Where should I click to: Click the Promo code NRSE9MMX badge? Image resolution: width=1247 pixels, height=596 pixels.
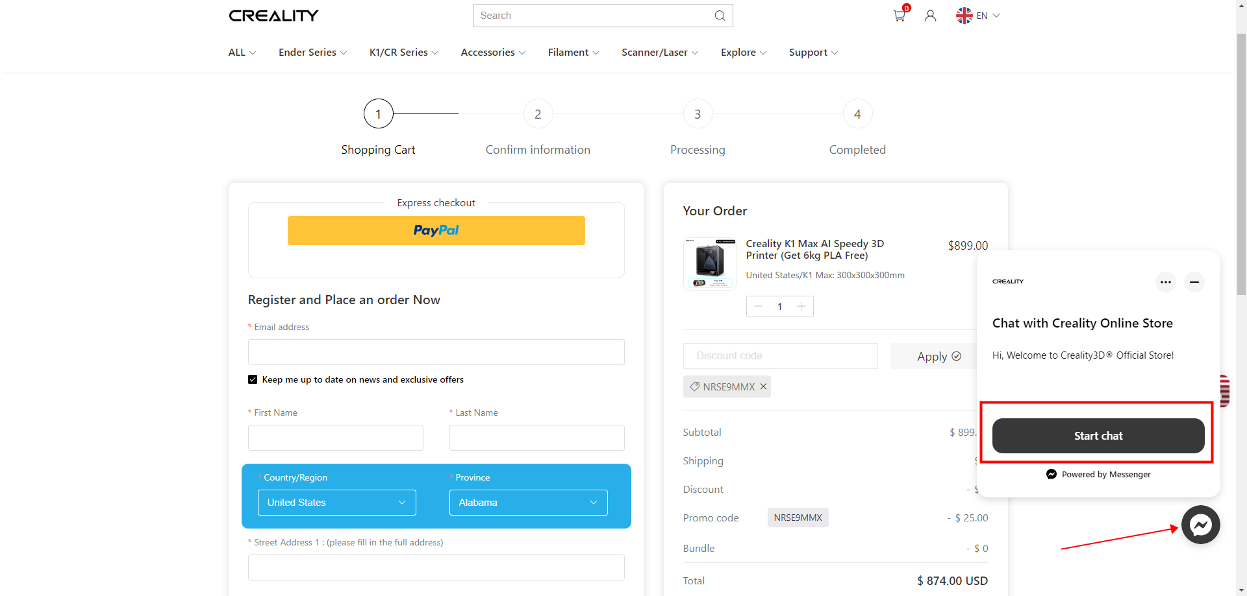798,518
